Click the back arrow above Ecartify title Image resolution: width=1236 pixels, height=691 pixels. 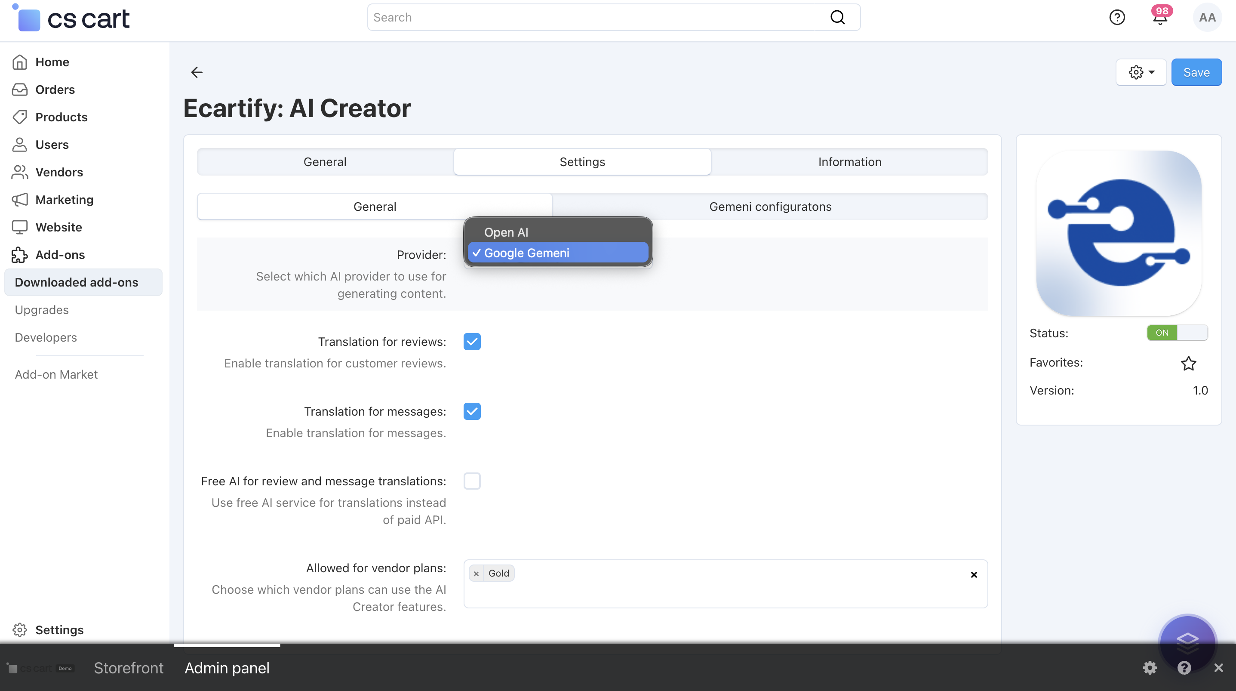pyautogui.click(x=197, y=73)
